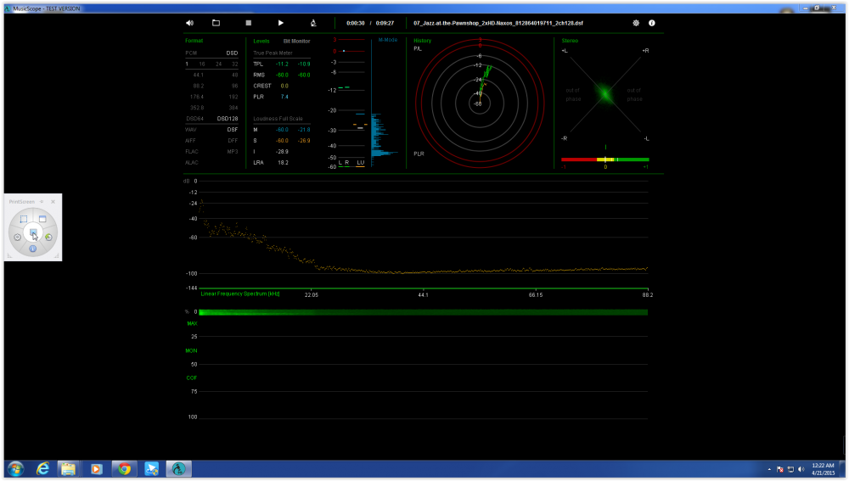Click the PrintScreen blue info icon

pyautogui.click(x=33, y=249)
